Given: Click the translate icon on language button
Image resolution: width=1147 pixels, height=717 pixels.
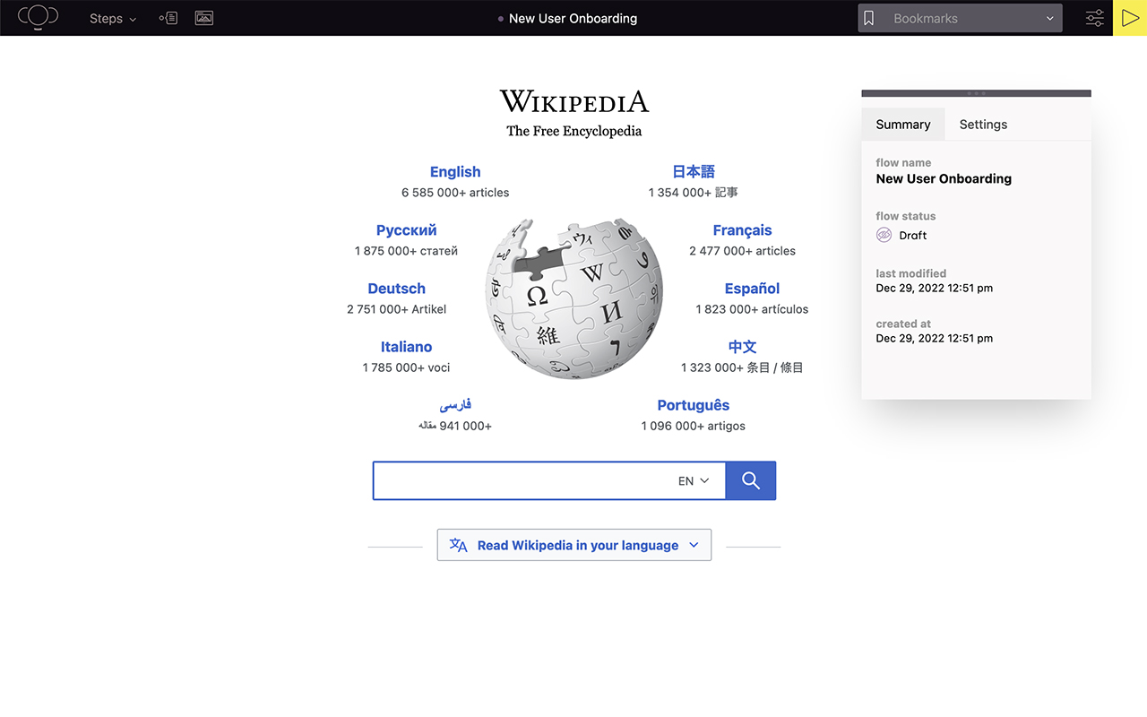Looking at the screenshot, I should click(x=459, y=545).
